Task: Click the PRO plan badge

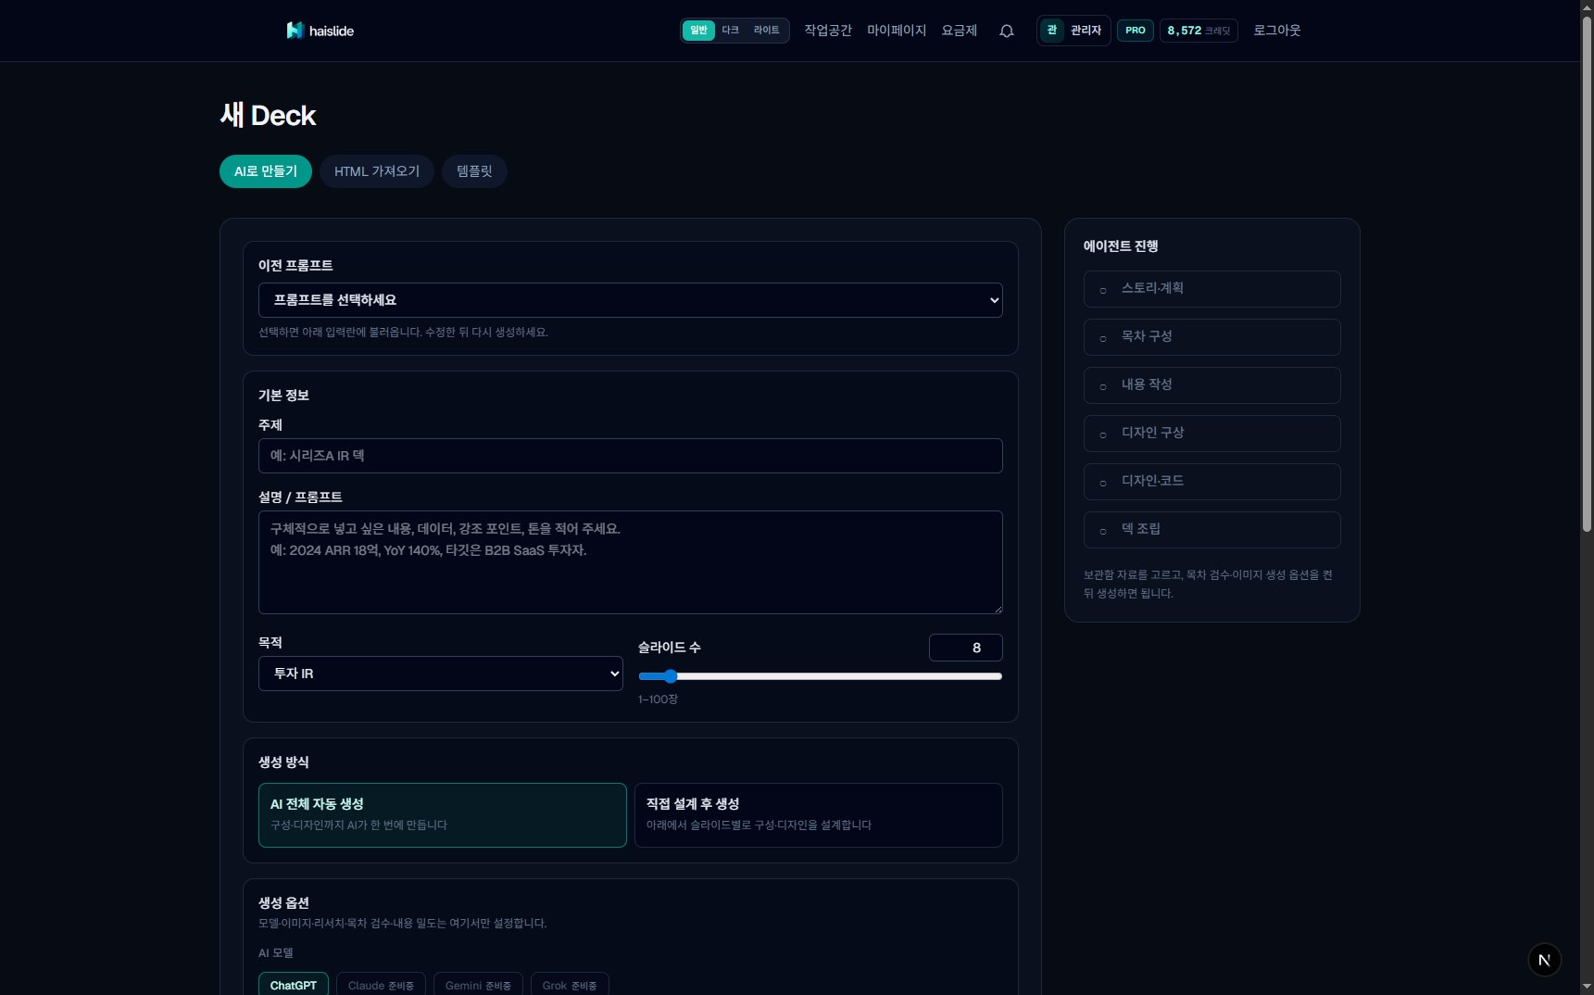Action: pos(1136,31)
